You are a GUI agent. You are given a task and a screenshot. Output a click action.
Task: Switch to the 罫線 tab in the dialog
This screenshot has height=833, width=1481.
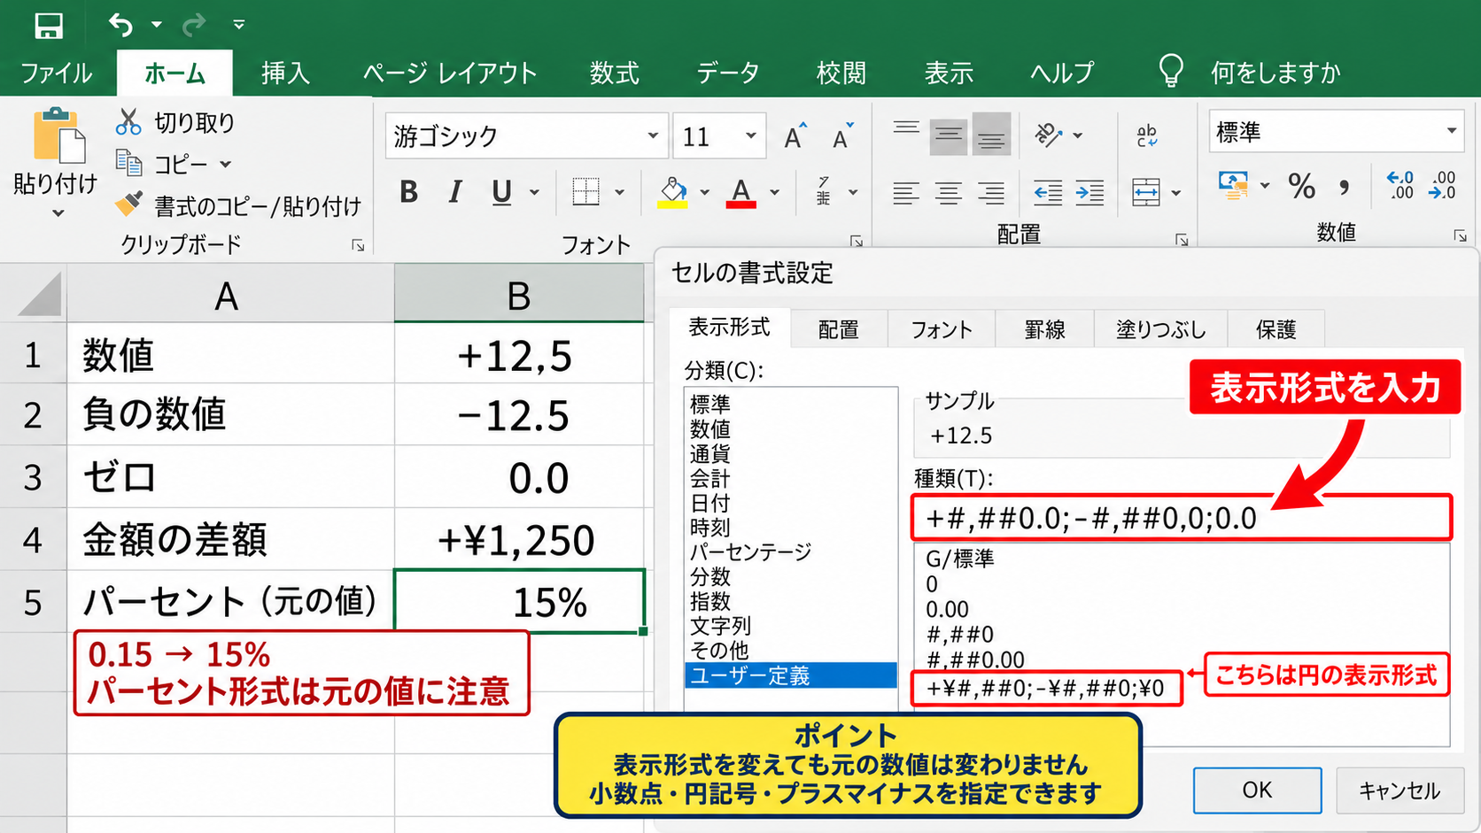pyautogui.click(x=1045, y=329)
